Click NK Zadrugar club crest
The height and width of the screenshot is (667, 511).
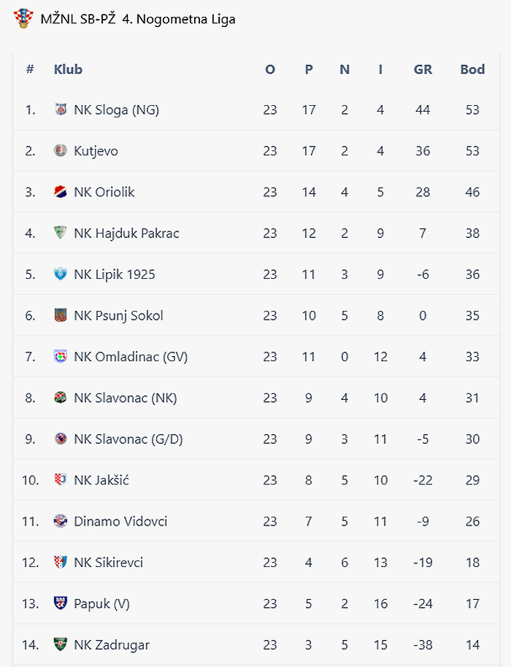61,644
